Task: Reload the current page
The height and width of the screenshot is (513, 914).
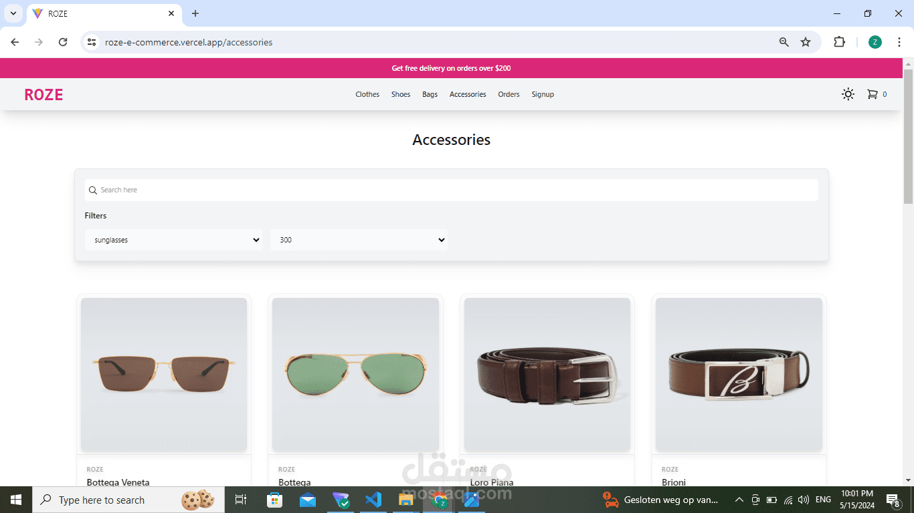Action: click(x=63, y=42)
